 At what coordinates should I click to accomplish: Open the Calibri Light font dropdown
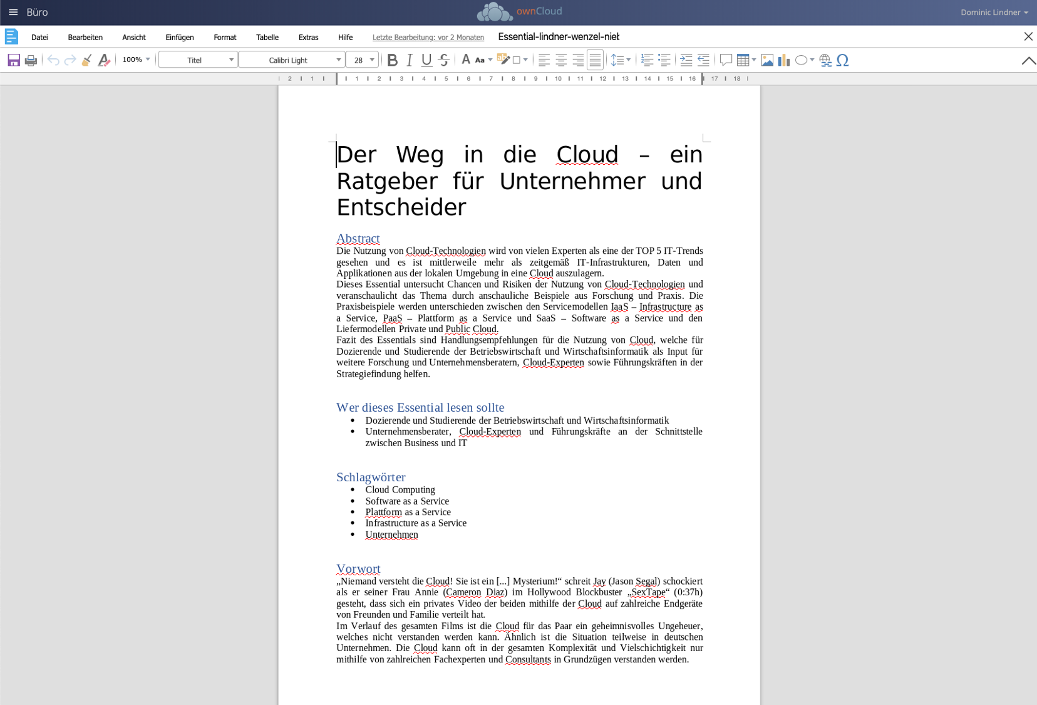click(292, 60)
